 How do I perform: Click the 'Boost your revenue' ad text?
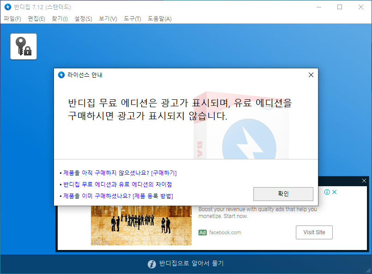click(x=258, y=213)
